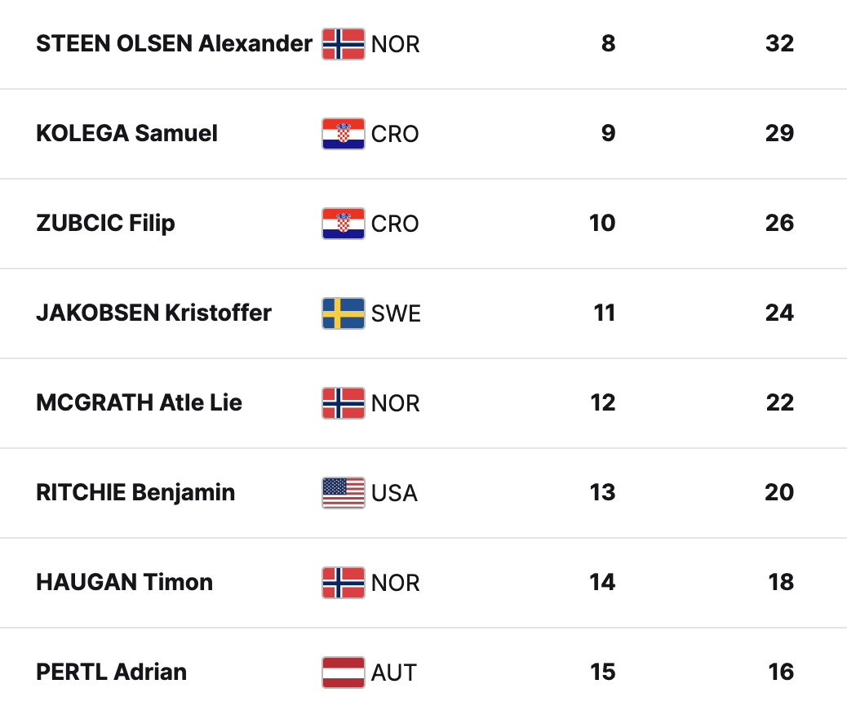This screenshot has height=715, width=847.
Task: Click the Austrian flag beside Pertl
Action: [x=343, y=673]
